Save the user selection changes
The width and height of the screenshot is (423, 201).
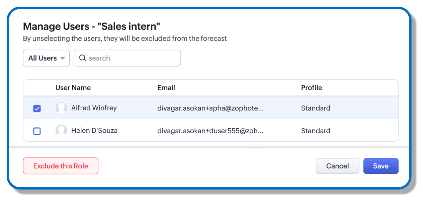(x=381, y=166)
